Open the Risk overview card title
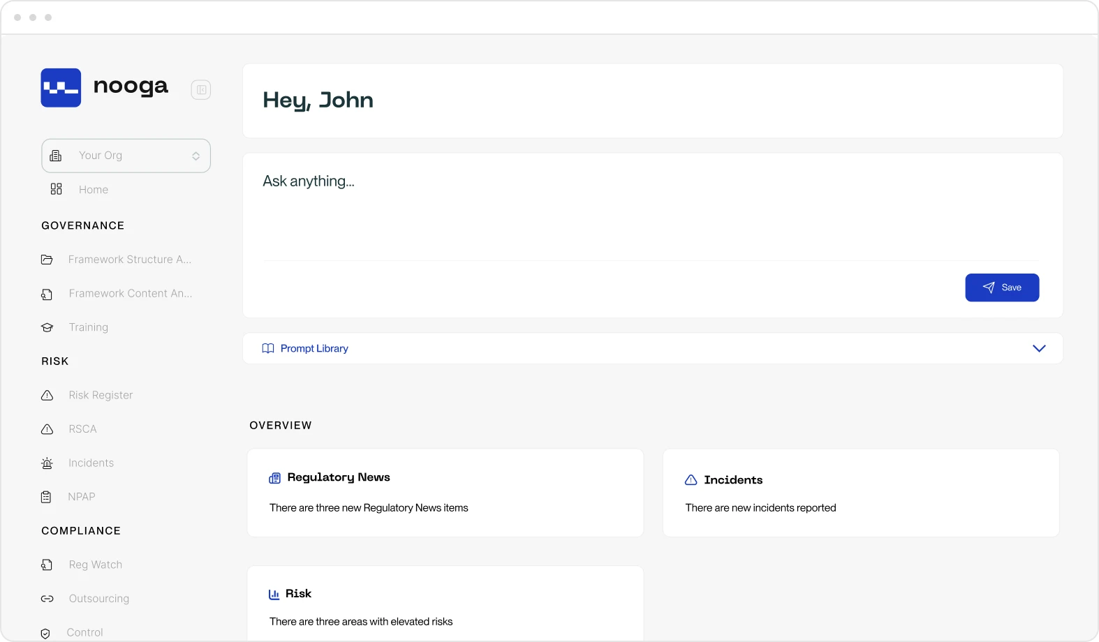 [298, 594]
